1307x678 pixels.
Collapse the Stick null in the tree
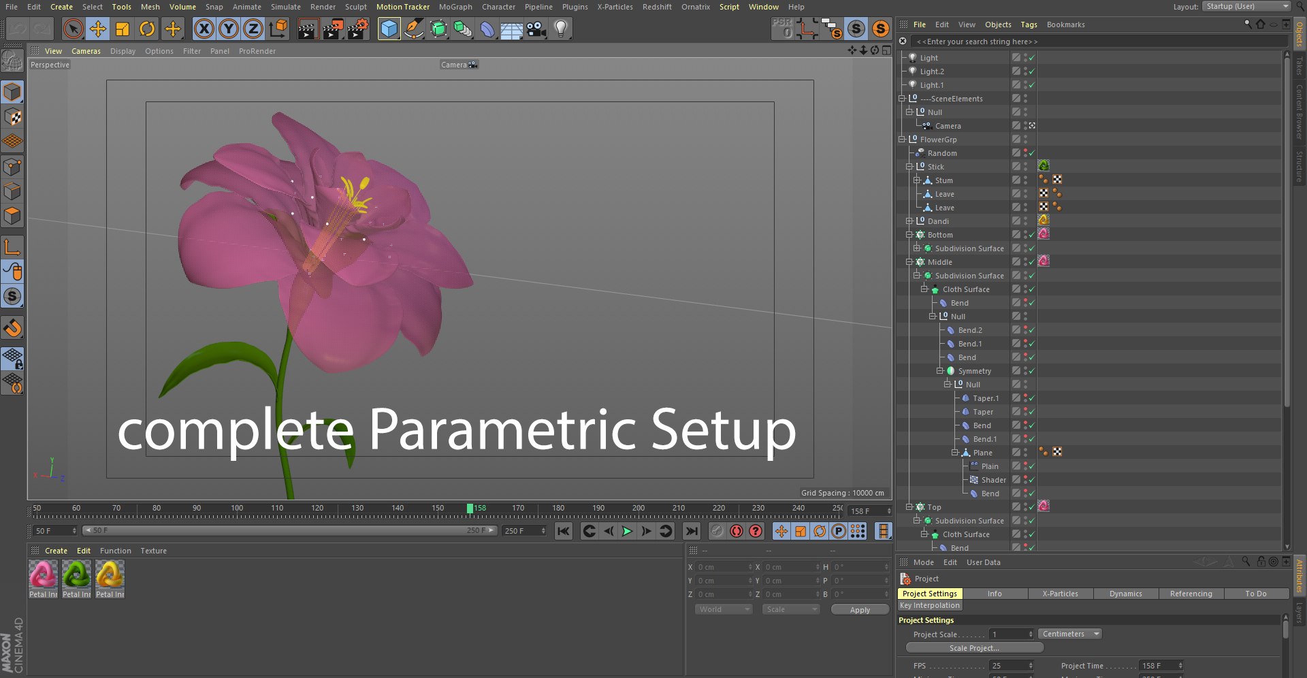(x=909, y=167)
